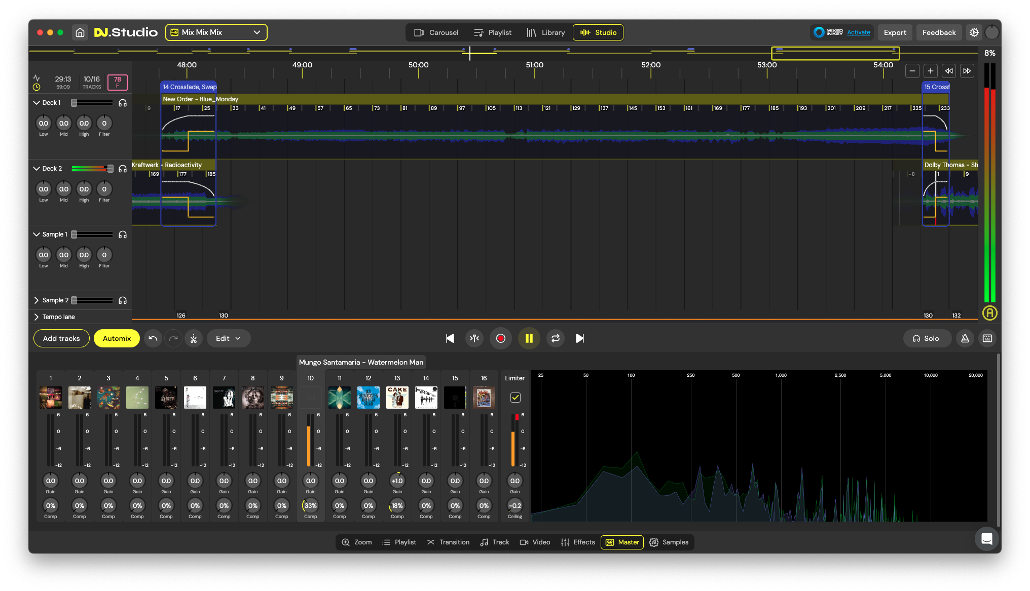
Task: Open the settings gear icon
Action: [x=974, y=32]
